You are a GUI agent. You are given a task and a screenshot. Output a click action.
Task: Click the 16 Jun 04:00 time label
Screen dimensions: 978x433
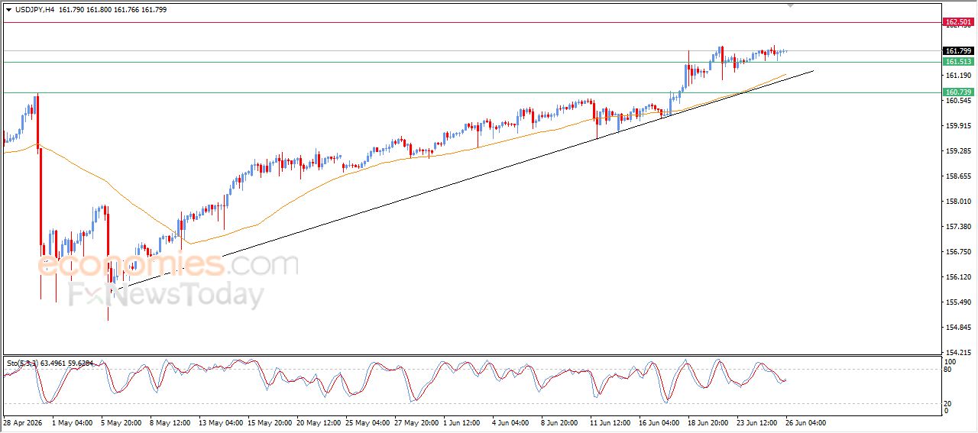click(661, 422)
